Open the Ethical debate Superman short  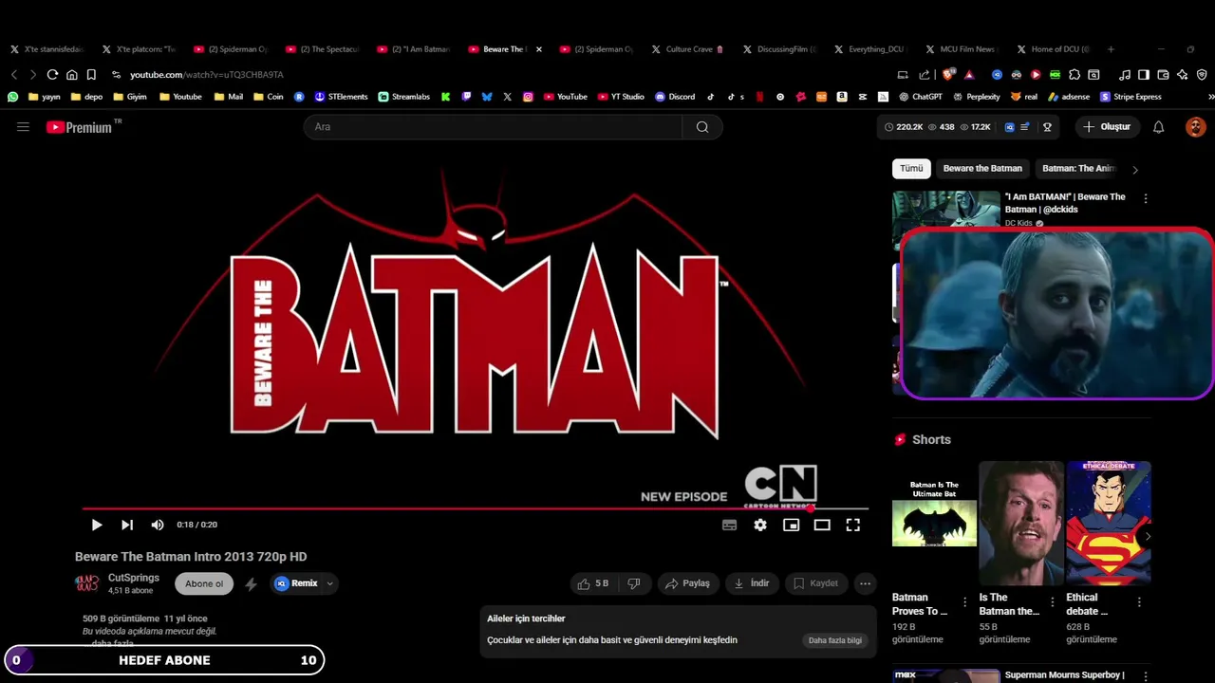1109,523
